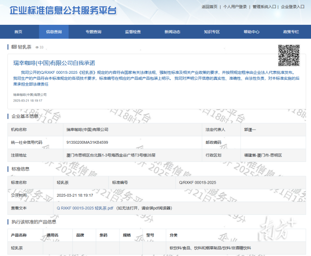Select credit code 91350200MA31KB4599
Viewport: 311px width, 256px height.
[x=87, y=142]
